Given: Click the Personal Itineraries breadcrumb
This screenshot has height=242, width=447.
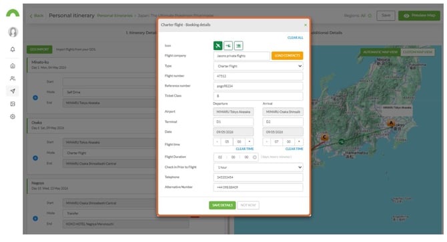Looking at the screenshot, I should [x=115, y=15].
